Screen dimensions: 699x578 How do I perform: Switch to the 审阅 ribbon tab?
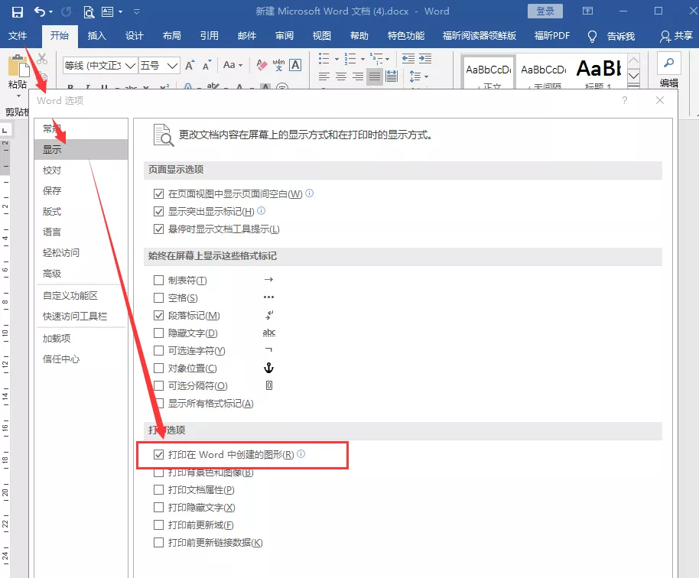pyautogui.click(x=284, y=36)
